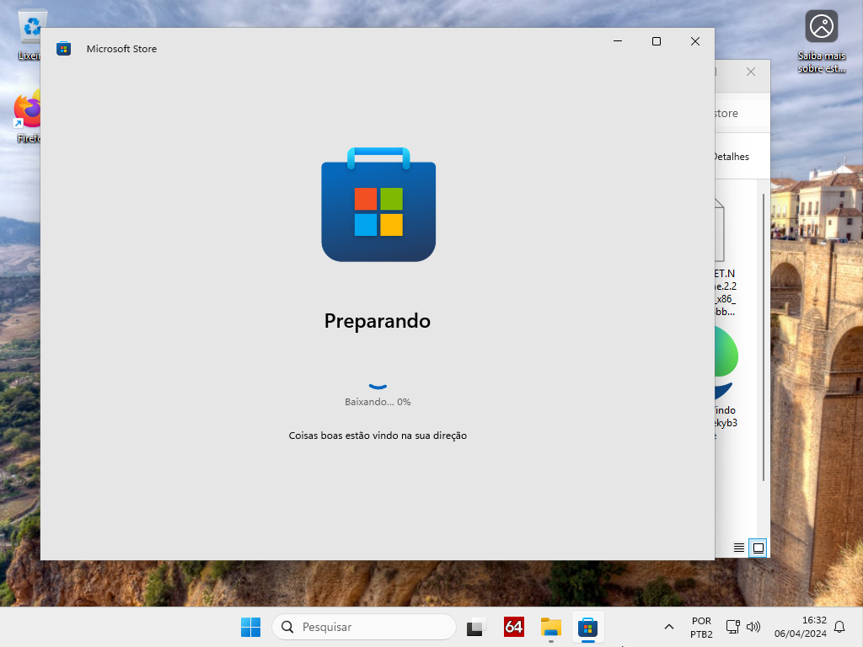Open the clock and calendar flyout
Screen dimensions: 863x647
tap(801, 627)
